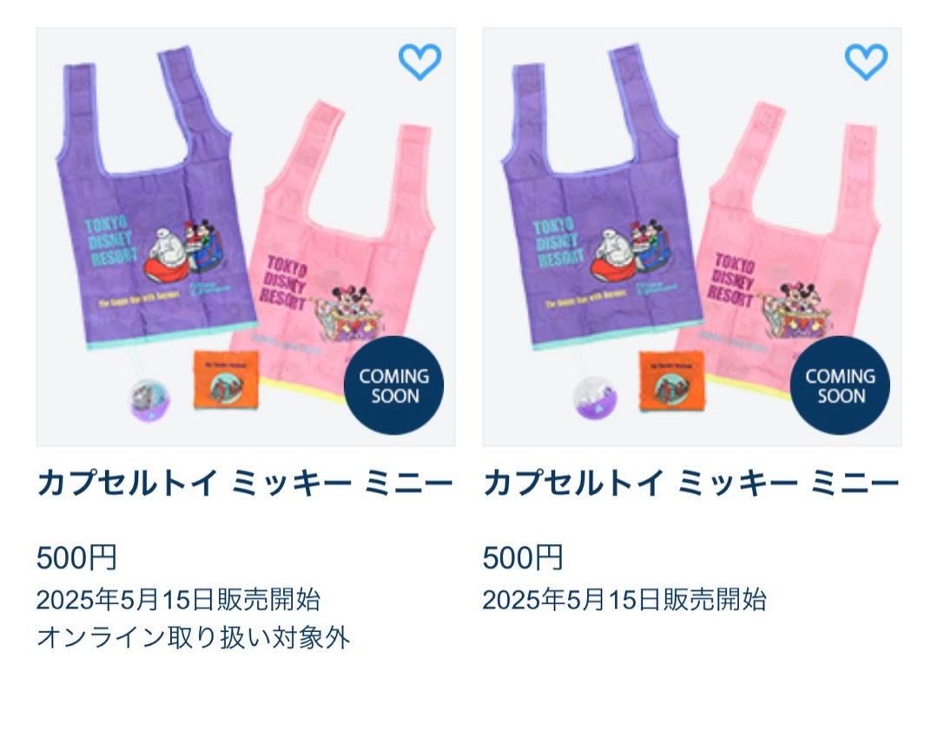938x737 pixels.
Task: Click right product 500円 price
Action: click(x=523, y=557)
